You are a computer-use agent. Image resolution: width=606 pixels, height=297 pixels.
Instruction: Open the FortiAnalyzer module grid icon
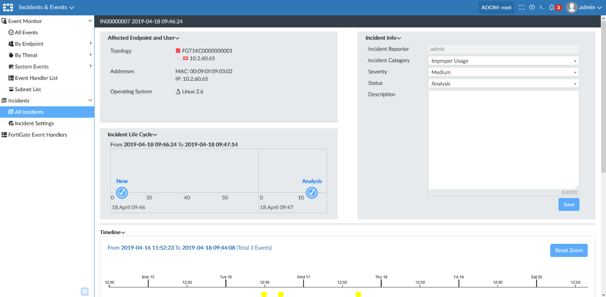tap(8, 8)
